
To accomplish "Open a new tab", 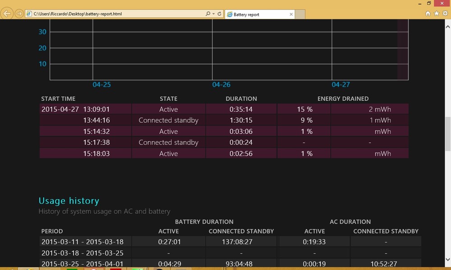I will [300, 14].
